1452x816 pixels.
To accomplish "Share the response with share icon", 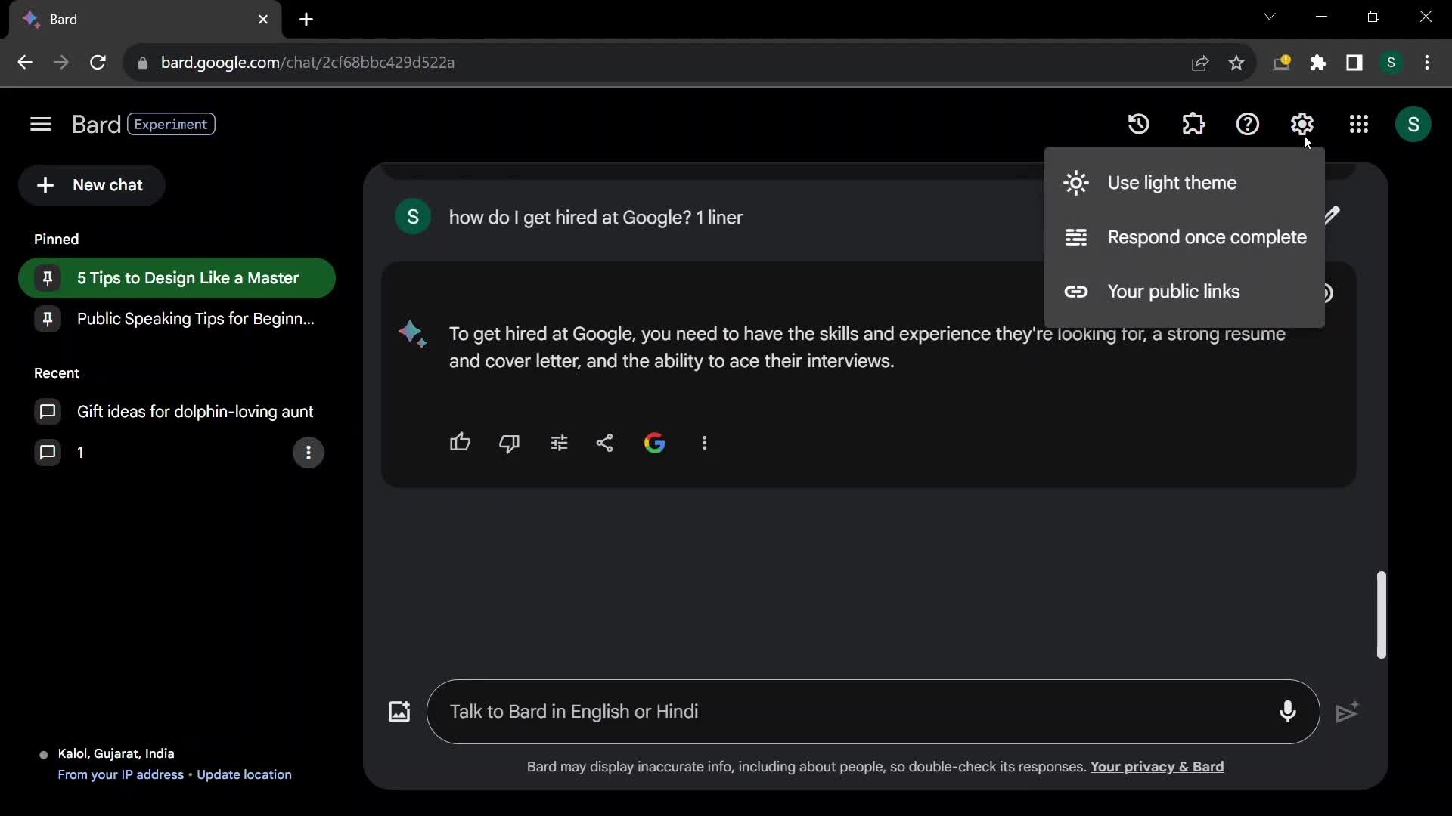I will tap(605, 443).
